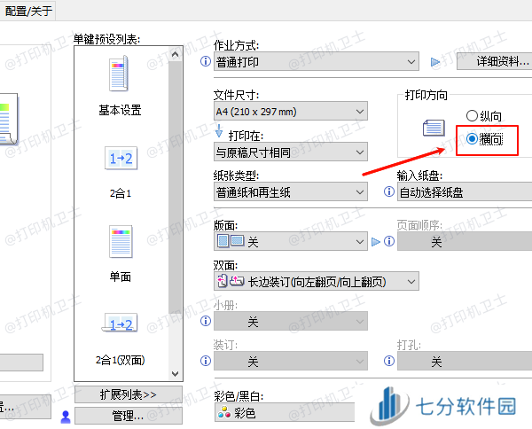This screenshot has width=532, height=429.
Task: Open 纸张类型 普通纸和再生纸 dropdown
Action: pyautogui.click(x=291, y=191)
